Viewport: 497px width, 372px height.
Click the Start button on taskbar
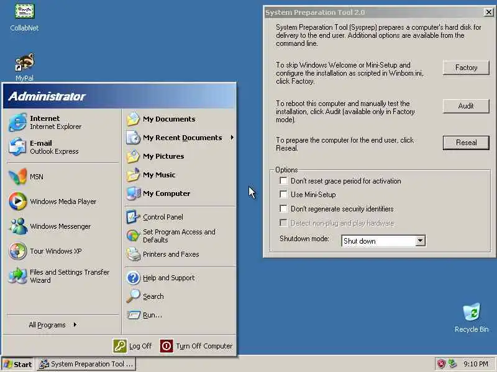tap(18, 365)
